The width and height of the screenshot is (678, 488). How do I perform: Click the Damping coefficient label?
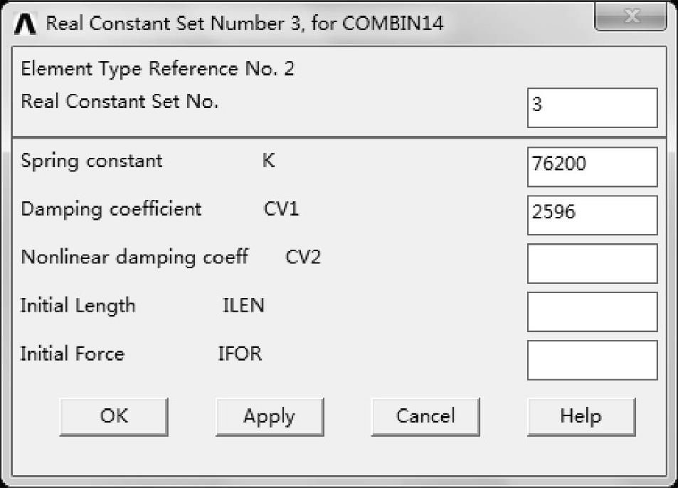[x=111, y=209]
